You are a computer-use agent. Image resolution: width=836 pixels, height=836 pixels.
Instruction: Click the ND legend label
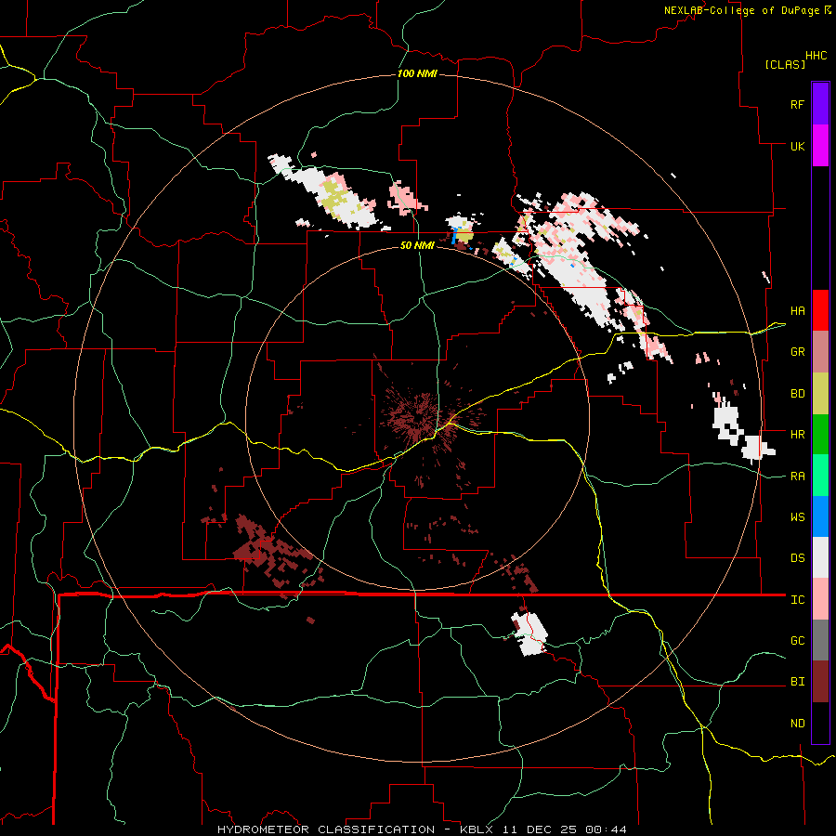798,724
